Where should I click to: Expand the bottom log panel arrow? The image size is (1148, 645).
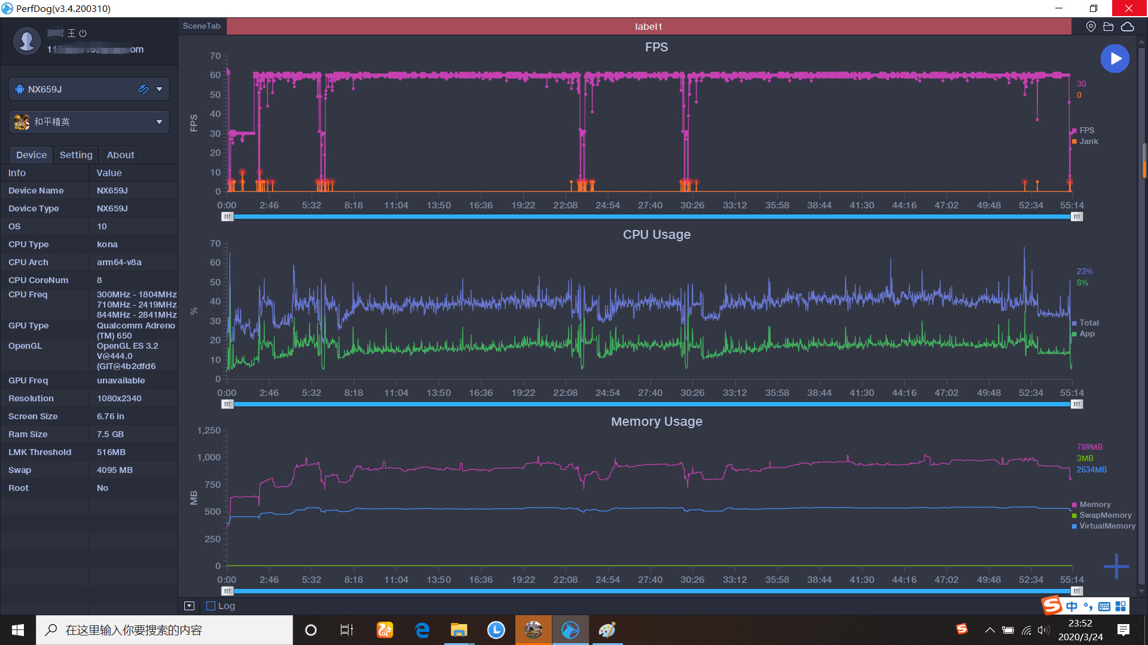[189, 606]
